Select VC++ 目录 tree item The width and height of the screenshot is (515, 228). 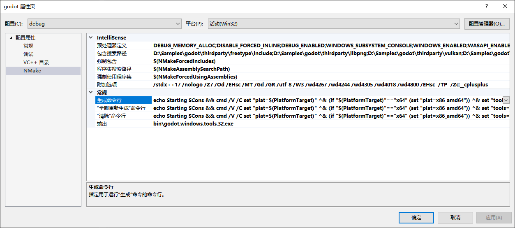[x=36, y=63]
